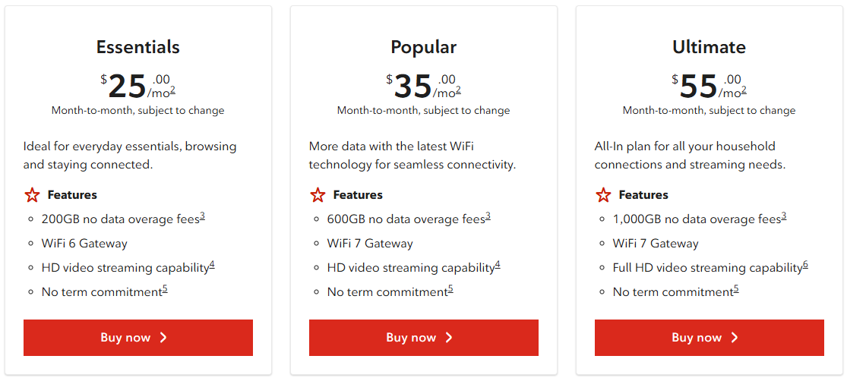Open footnote 3 after 600GB data overage

tap(488, 216)
